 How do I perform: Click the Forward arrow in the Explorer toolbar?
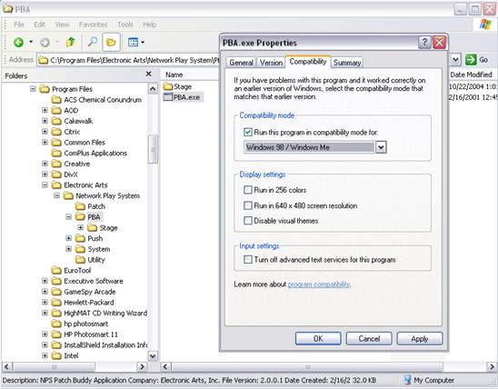coord(45,42)
